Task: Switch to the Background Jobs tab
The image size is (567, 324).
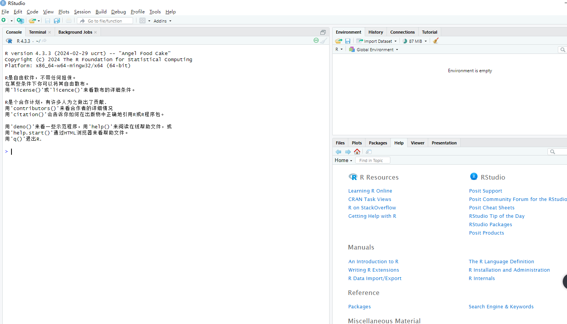Action: (75, 32)
